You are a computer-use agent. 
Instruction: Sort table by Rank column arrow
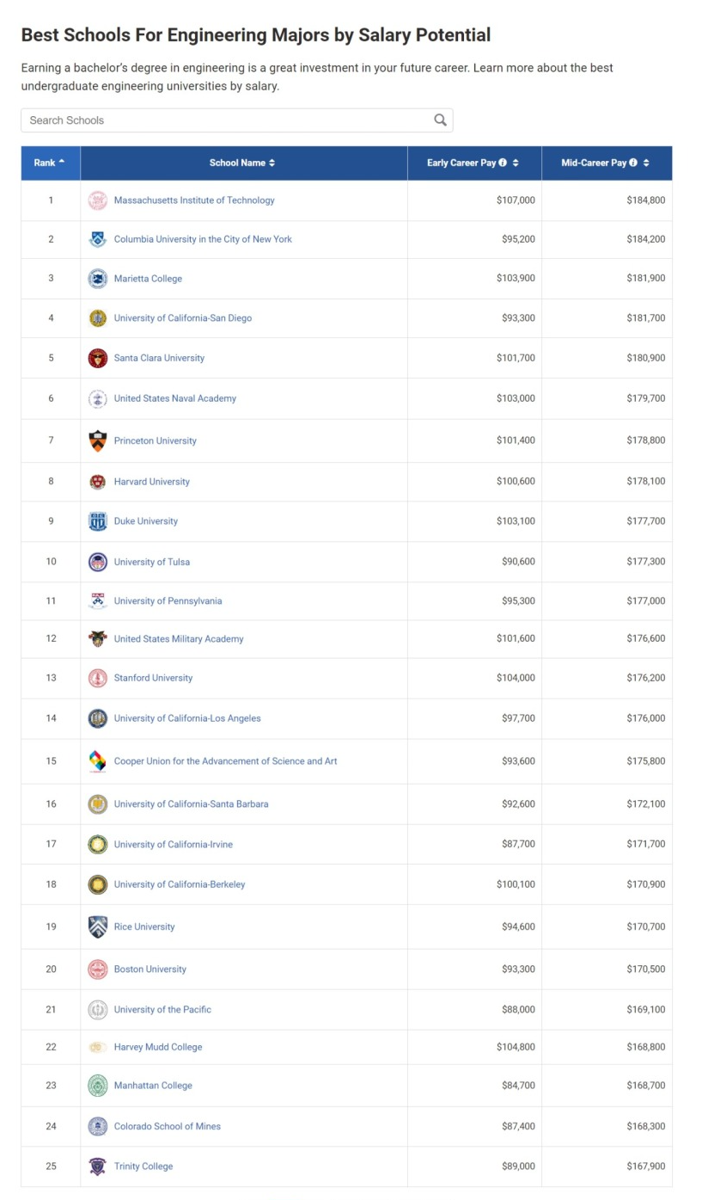click(62, 163)
